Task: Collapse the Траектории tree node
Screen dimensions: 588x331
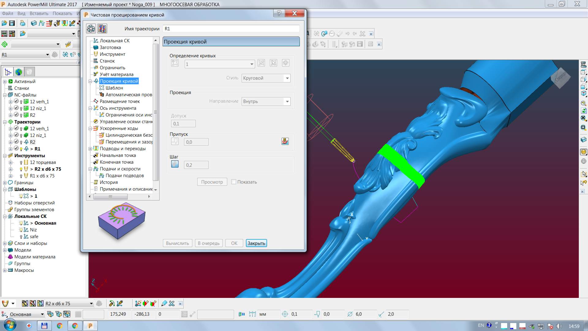Action: pyautogui.click(x=5, y=122)
